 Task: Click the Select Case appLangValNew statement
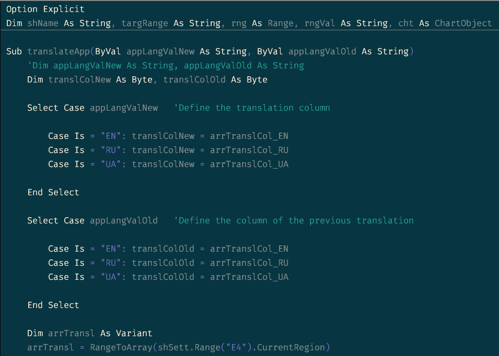(x=92, y=108)
